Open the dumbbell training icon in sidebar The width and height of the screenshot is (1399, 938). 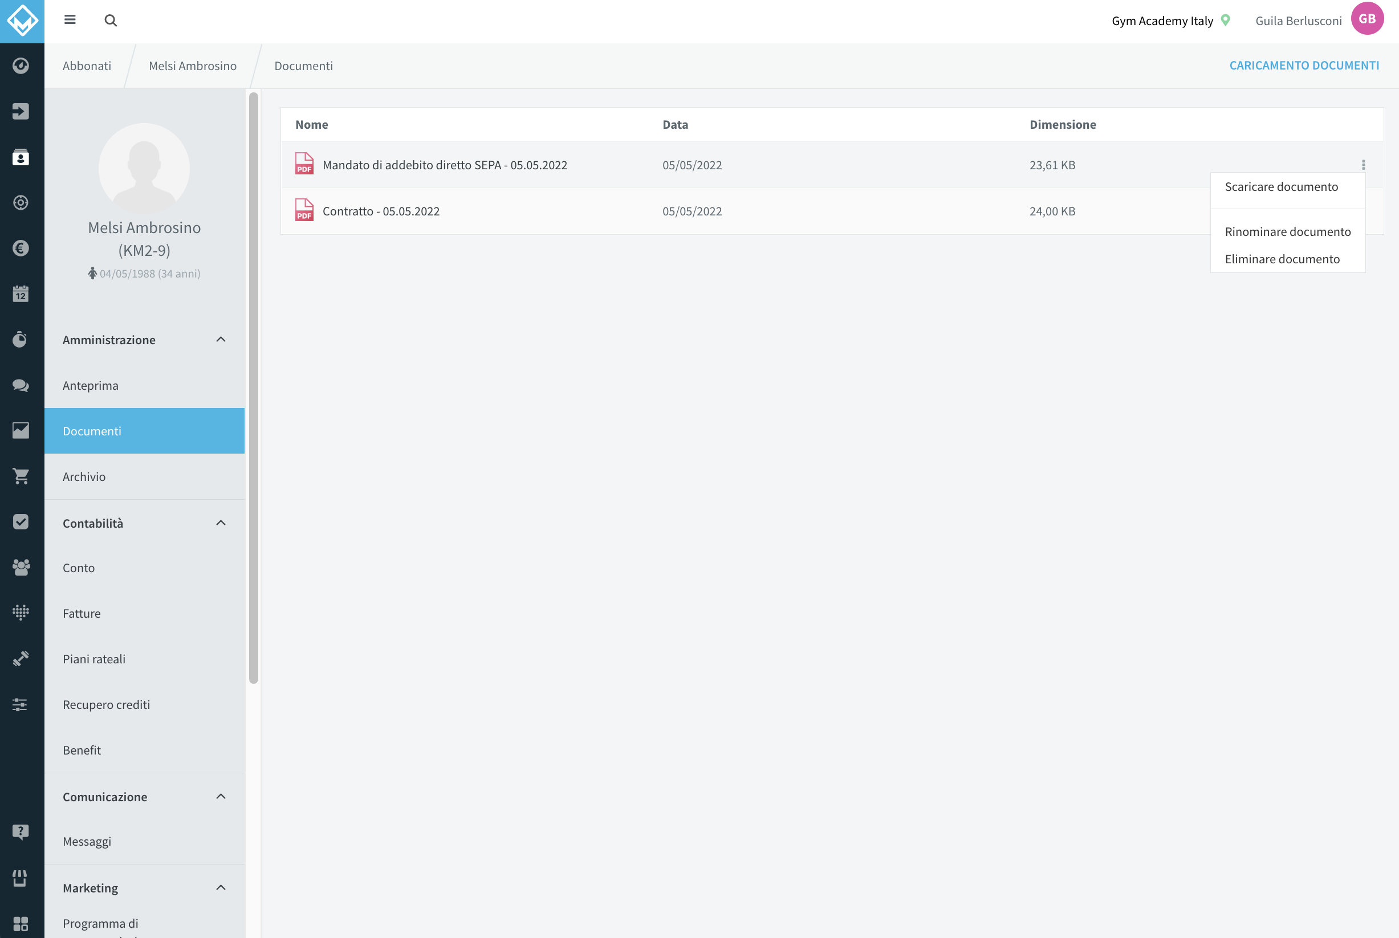21,659
